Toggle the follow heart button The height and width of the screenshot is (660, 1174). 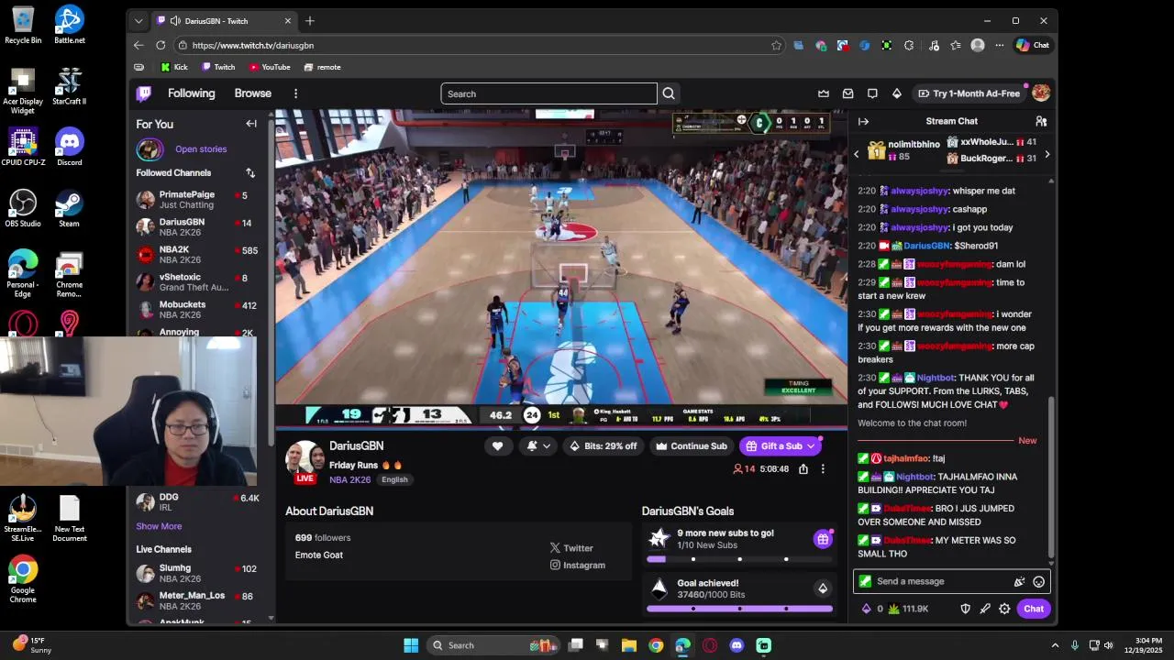(497, 446)
